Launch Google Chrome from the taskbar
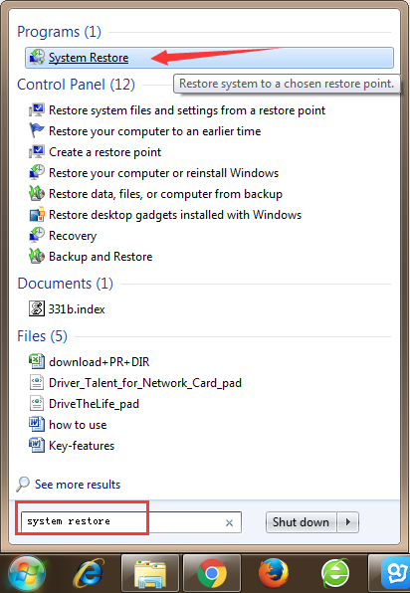 [x=212, y=573]
